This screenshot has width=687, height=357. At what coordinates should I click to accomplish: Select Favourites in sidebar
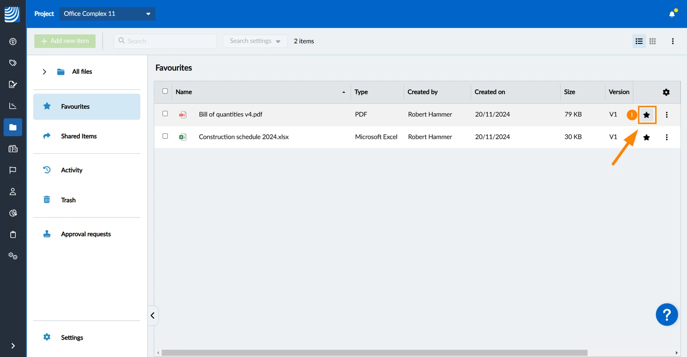87,107
